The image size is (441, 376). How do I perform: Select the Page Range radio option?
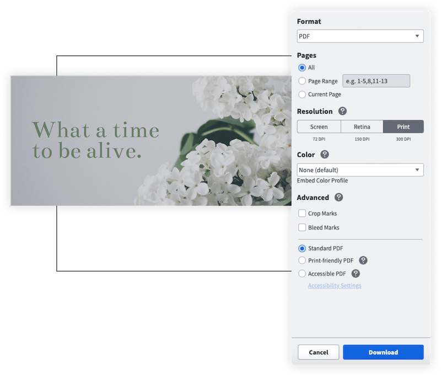pyautogui.click(x=302, y=81)
